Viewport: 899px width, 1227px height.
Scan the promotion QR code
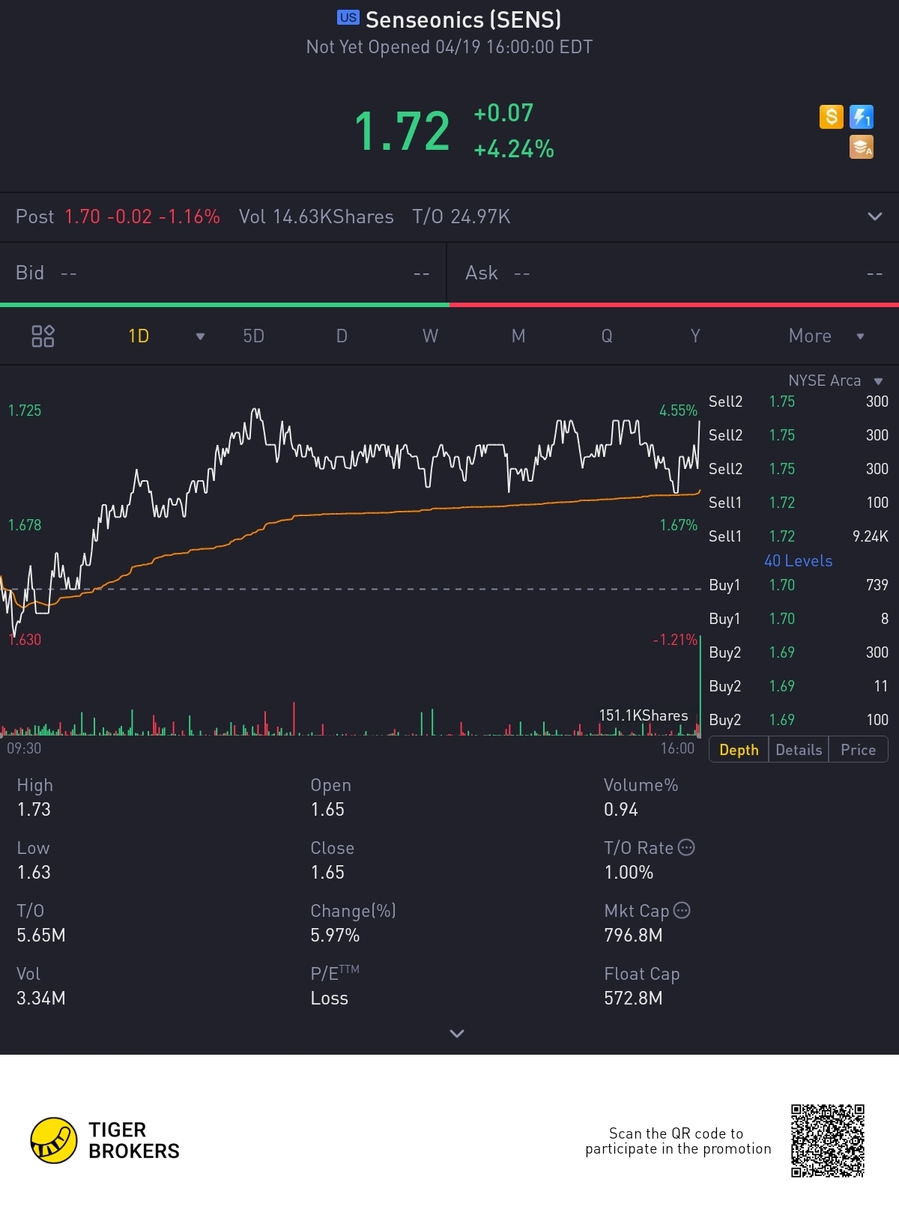(x=828, y=1140)
